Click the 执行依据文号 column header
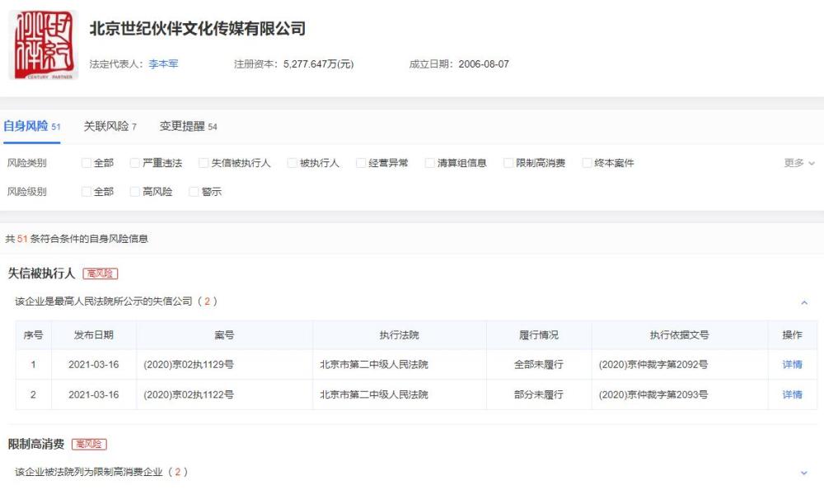This screenshot has width=824, height=490. (x=680, y=335)
